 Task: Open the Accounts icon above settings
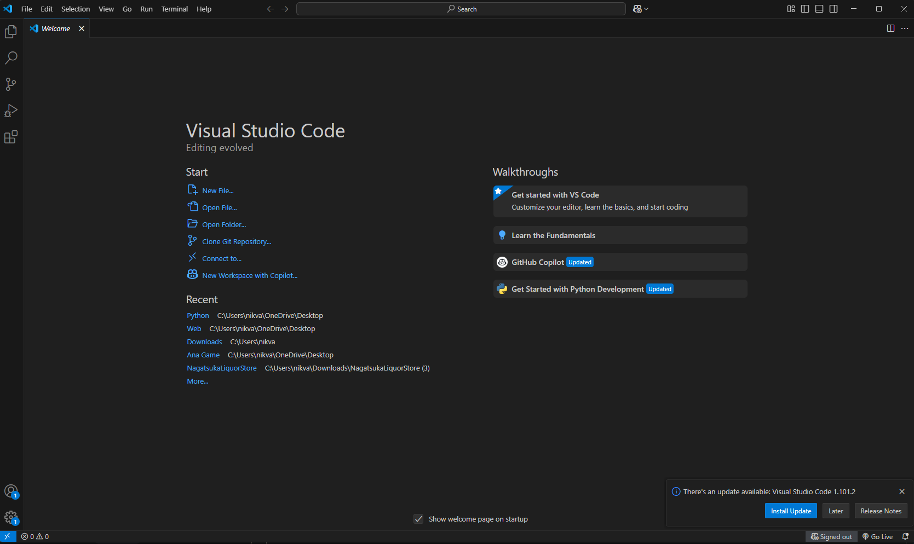tap(11, 491)
